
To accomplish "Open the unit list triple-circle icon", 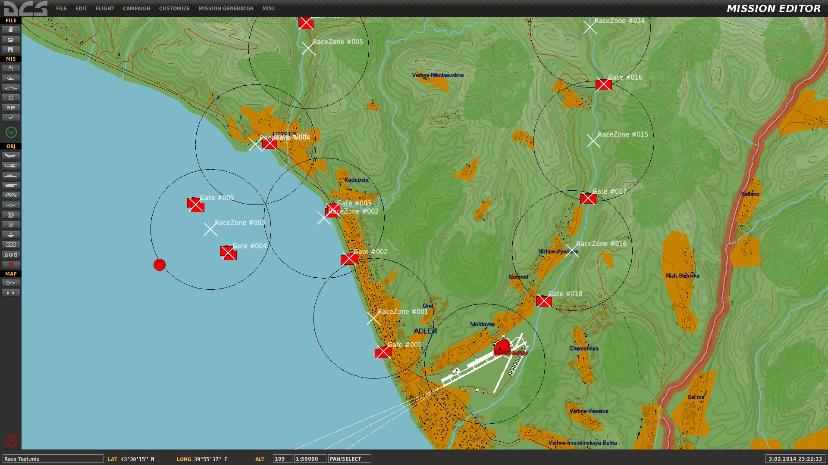I will 11,245.
